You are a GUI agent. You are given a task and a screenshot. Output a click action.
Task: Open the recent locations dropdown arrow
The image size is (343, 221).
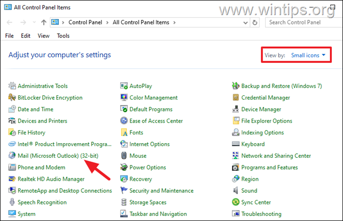[34, 22]
